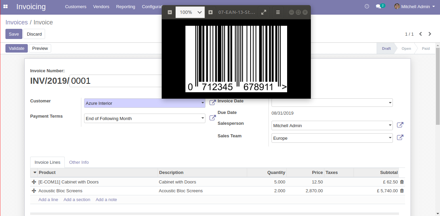Click Add a line link

(x=48, y=200)
